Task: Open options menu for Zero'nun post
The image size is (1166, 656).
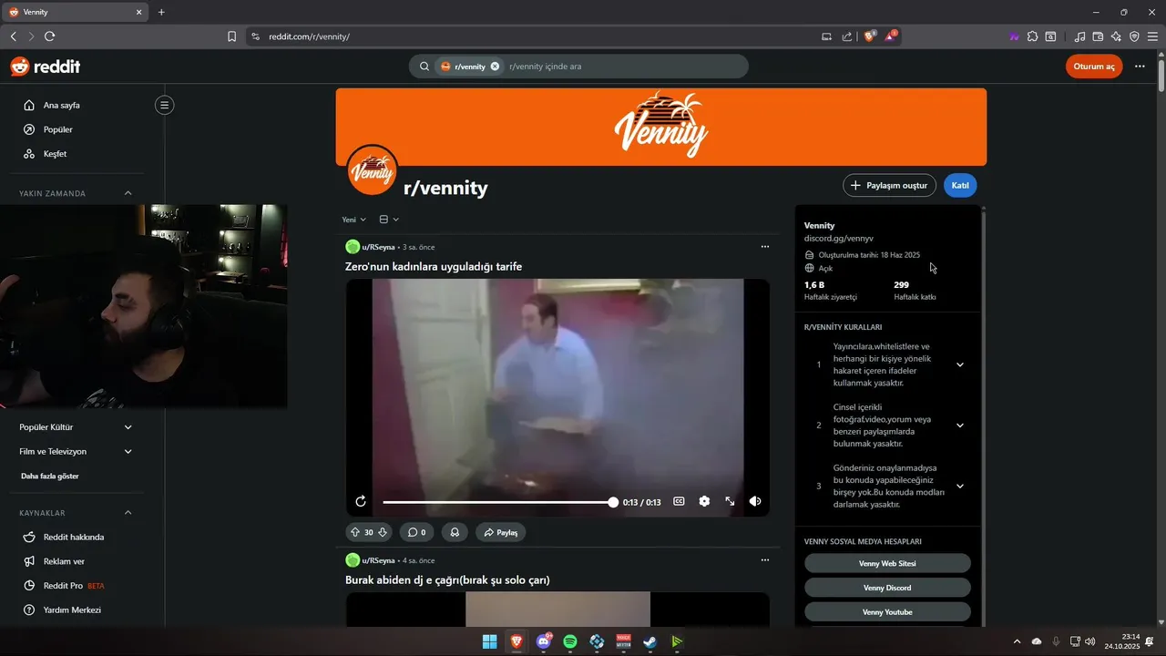Action: (764, 247)
